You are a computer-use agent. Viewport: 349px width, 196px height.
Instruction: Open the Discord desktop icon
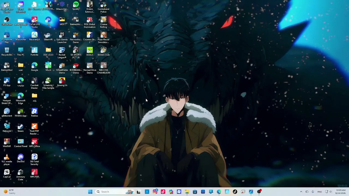(21, 158)
